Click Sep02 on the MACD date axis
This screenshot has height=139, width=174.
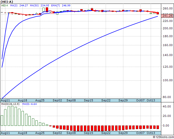coord(57,133)
